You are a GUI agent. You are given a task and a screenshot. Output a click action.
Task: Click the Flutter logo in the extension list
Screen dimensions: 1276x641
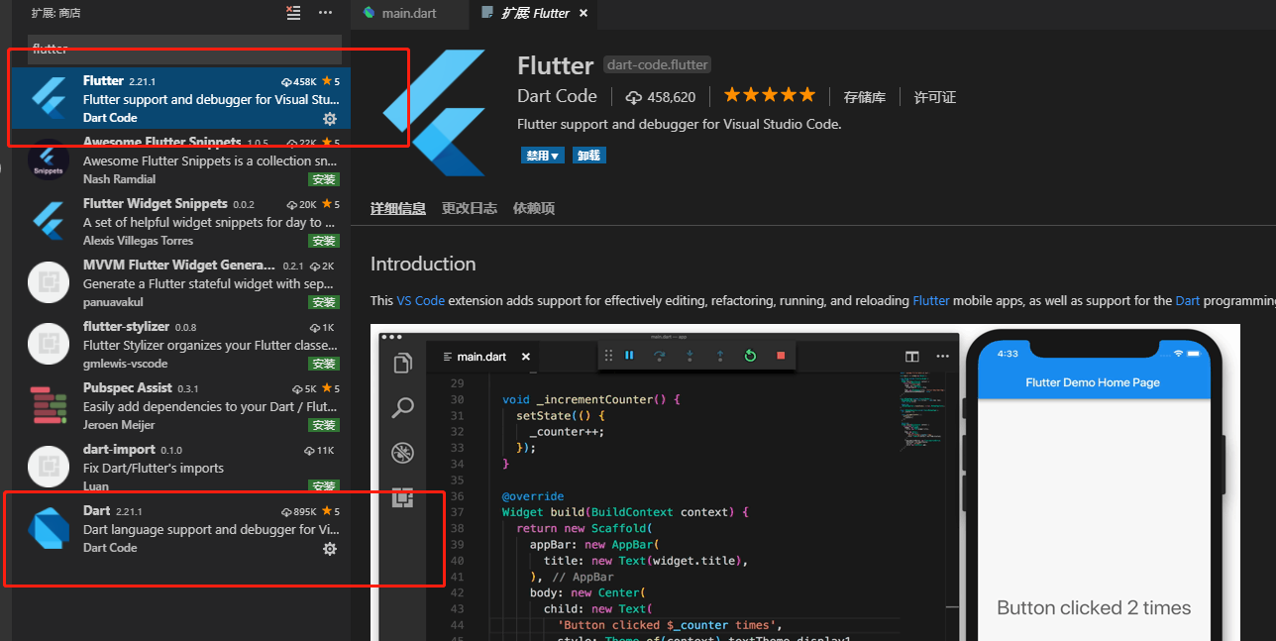49,99
